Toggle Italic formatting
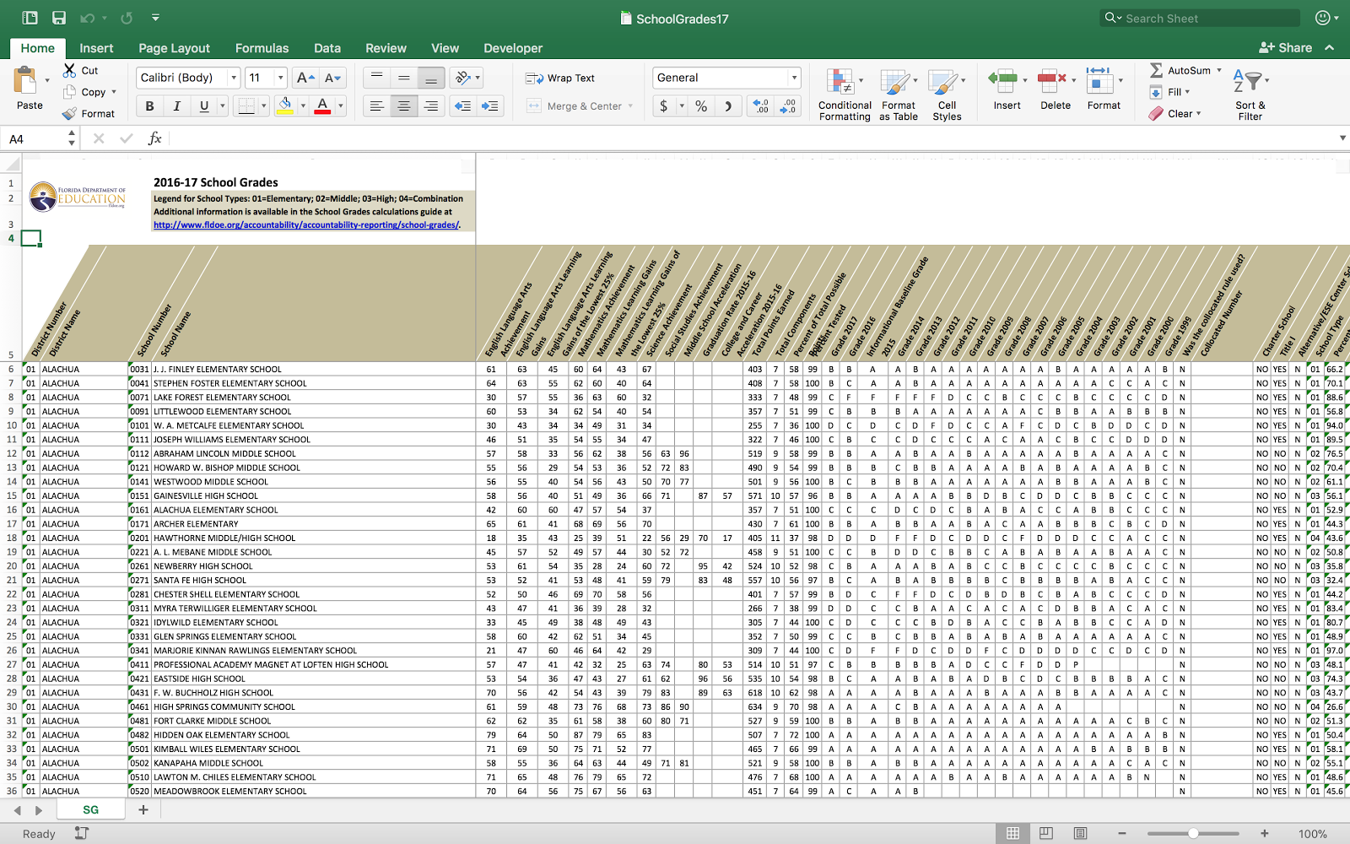Screen dimensions: 1350x844 (176, 106)
